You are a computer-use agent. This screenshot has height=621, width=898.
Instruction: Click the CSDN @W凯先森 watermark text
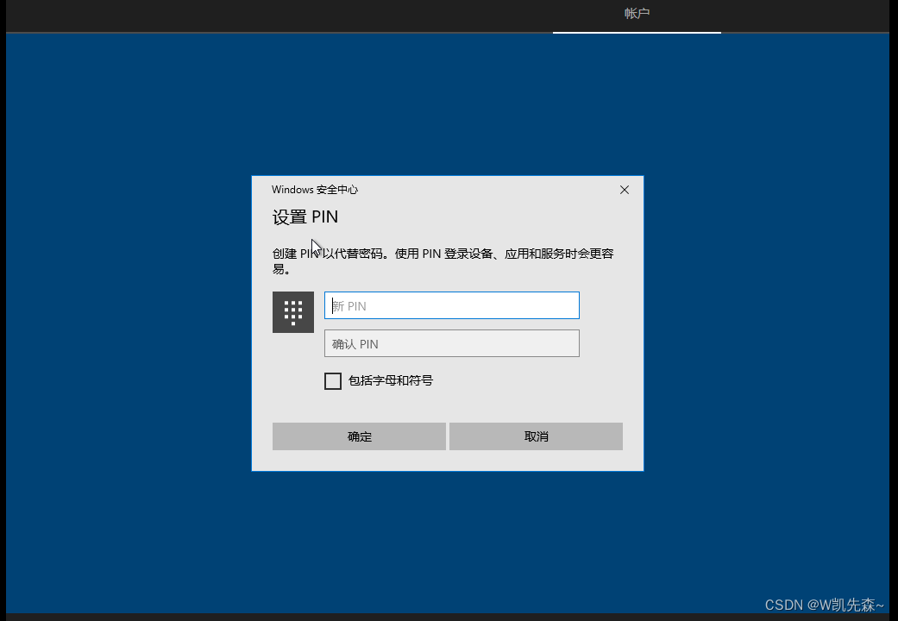tap(824, 604)
